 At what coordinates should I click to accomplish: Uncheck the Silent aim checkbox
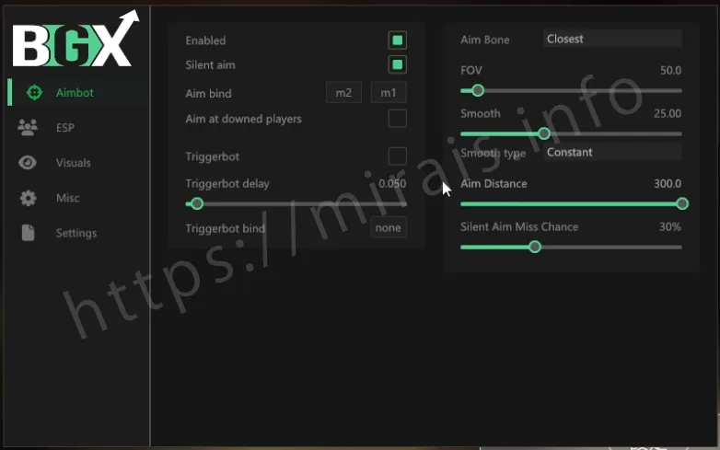(x=397, y=65)
